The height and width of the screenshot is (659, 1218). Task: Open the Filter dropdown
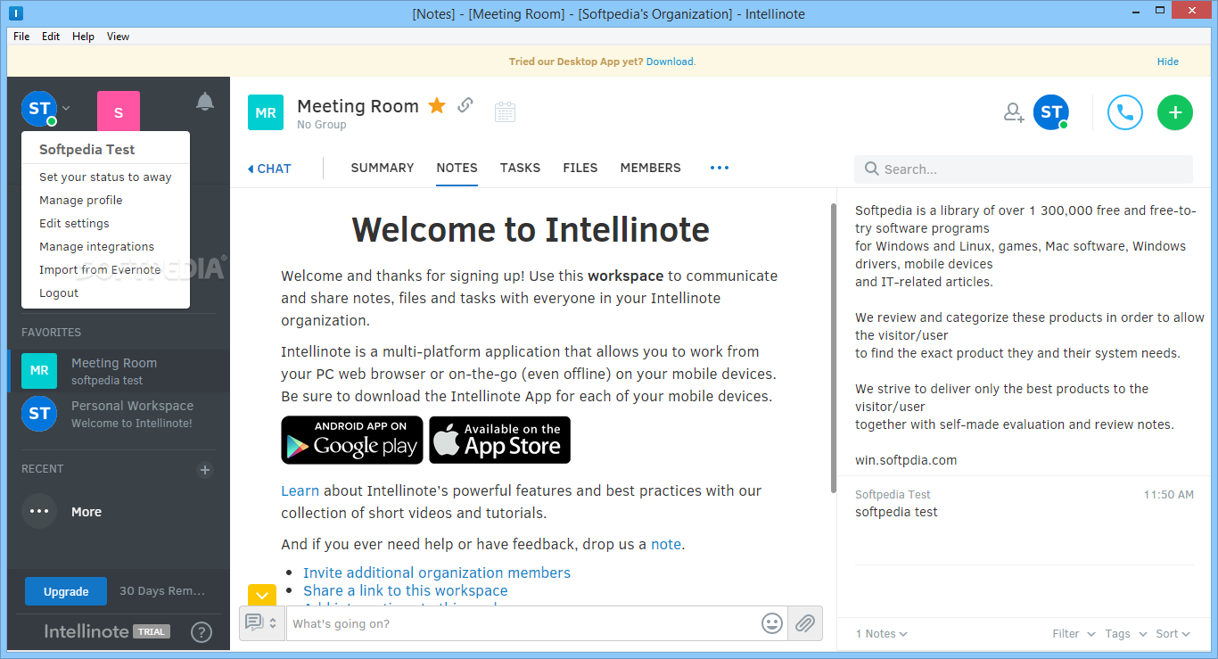[1074, 634]
